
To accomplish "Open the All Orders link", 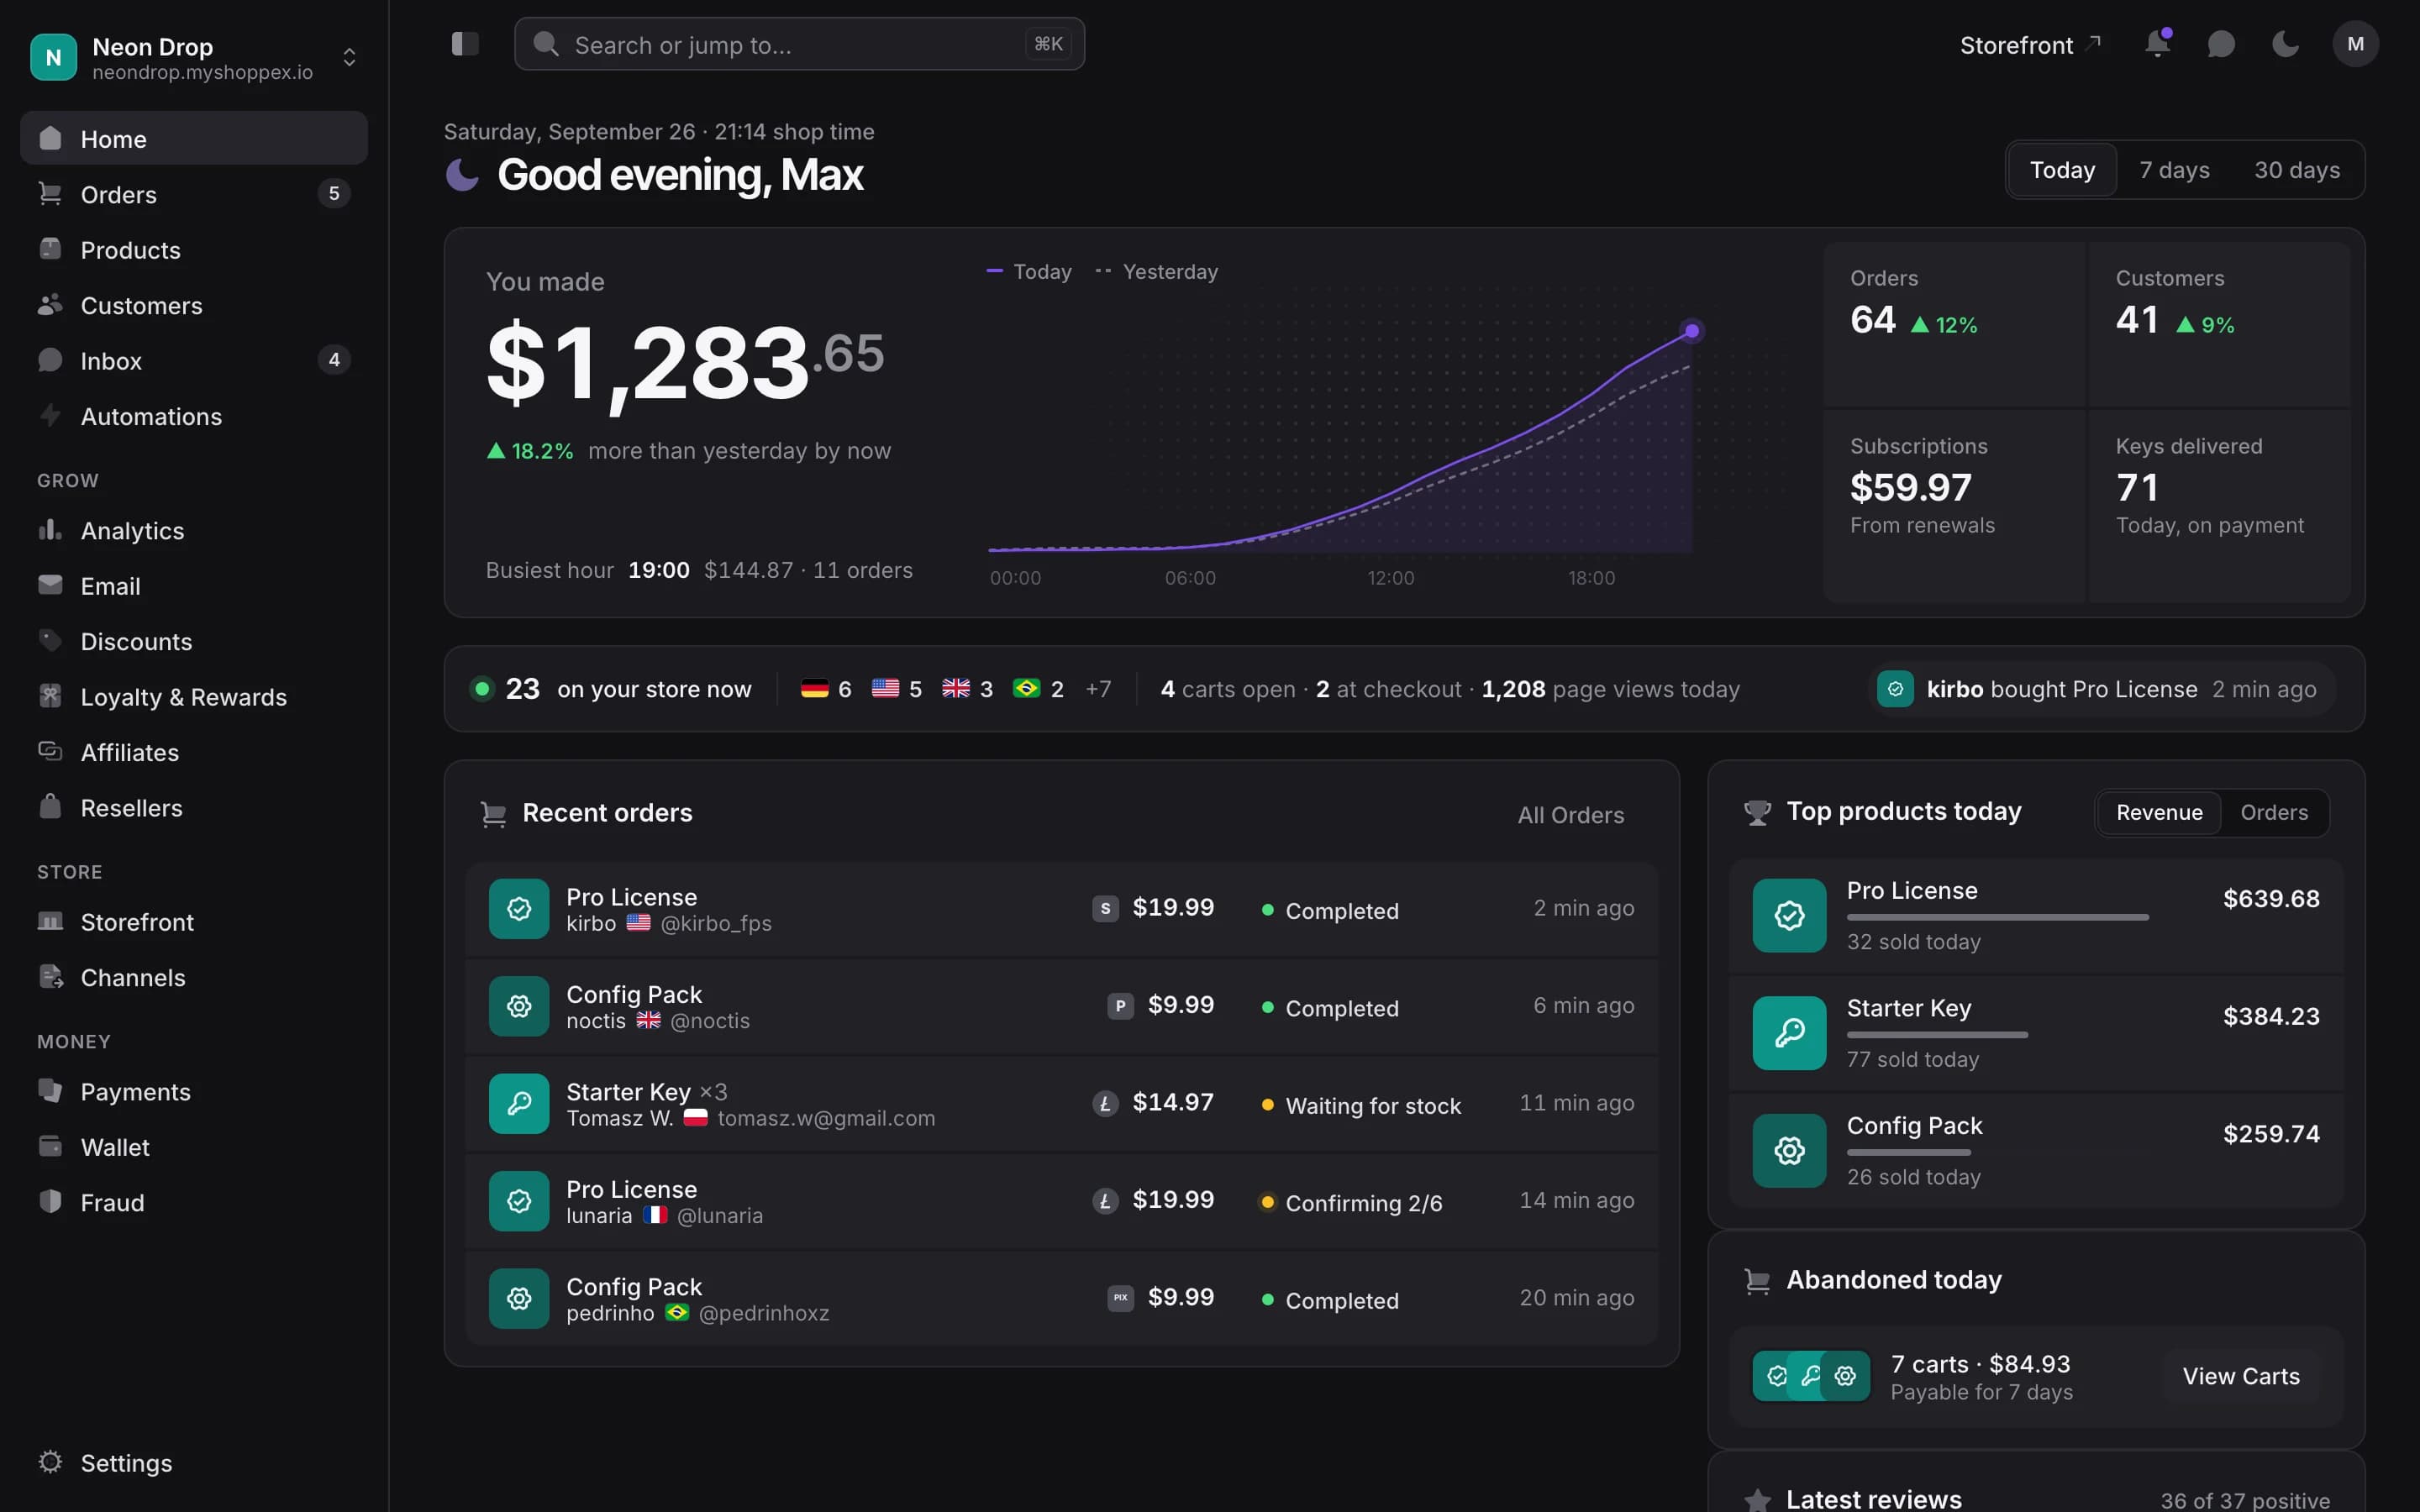I will click(1570, 815).
